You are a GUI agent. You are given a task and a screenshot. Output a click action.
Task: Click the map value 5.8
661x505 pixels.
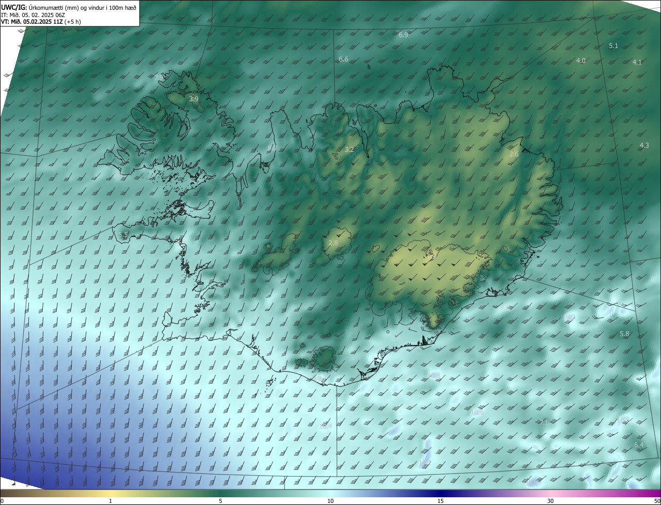624,334
